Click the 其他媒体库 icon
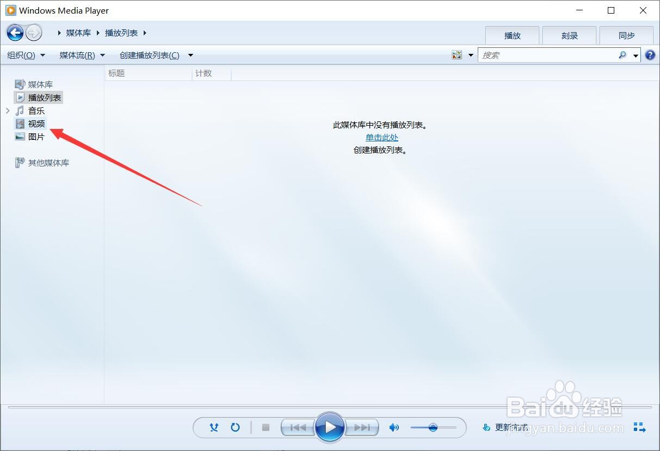Screen dimensions: 660x451 20,163
